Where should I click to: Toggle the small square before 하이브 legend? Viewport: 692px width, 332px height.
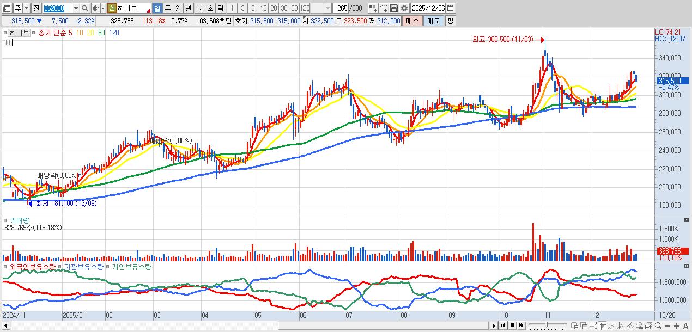pyautogui.click(x=5, y=33)
